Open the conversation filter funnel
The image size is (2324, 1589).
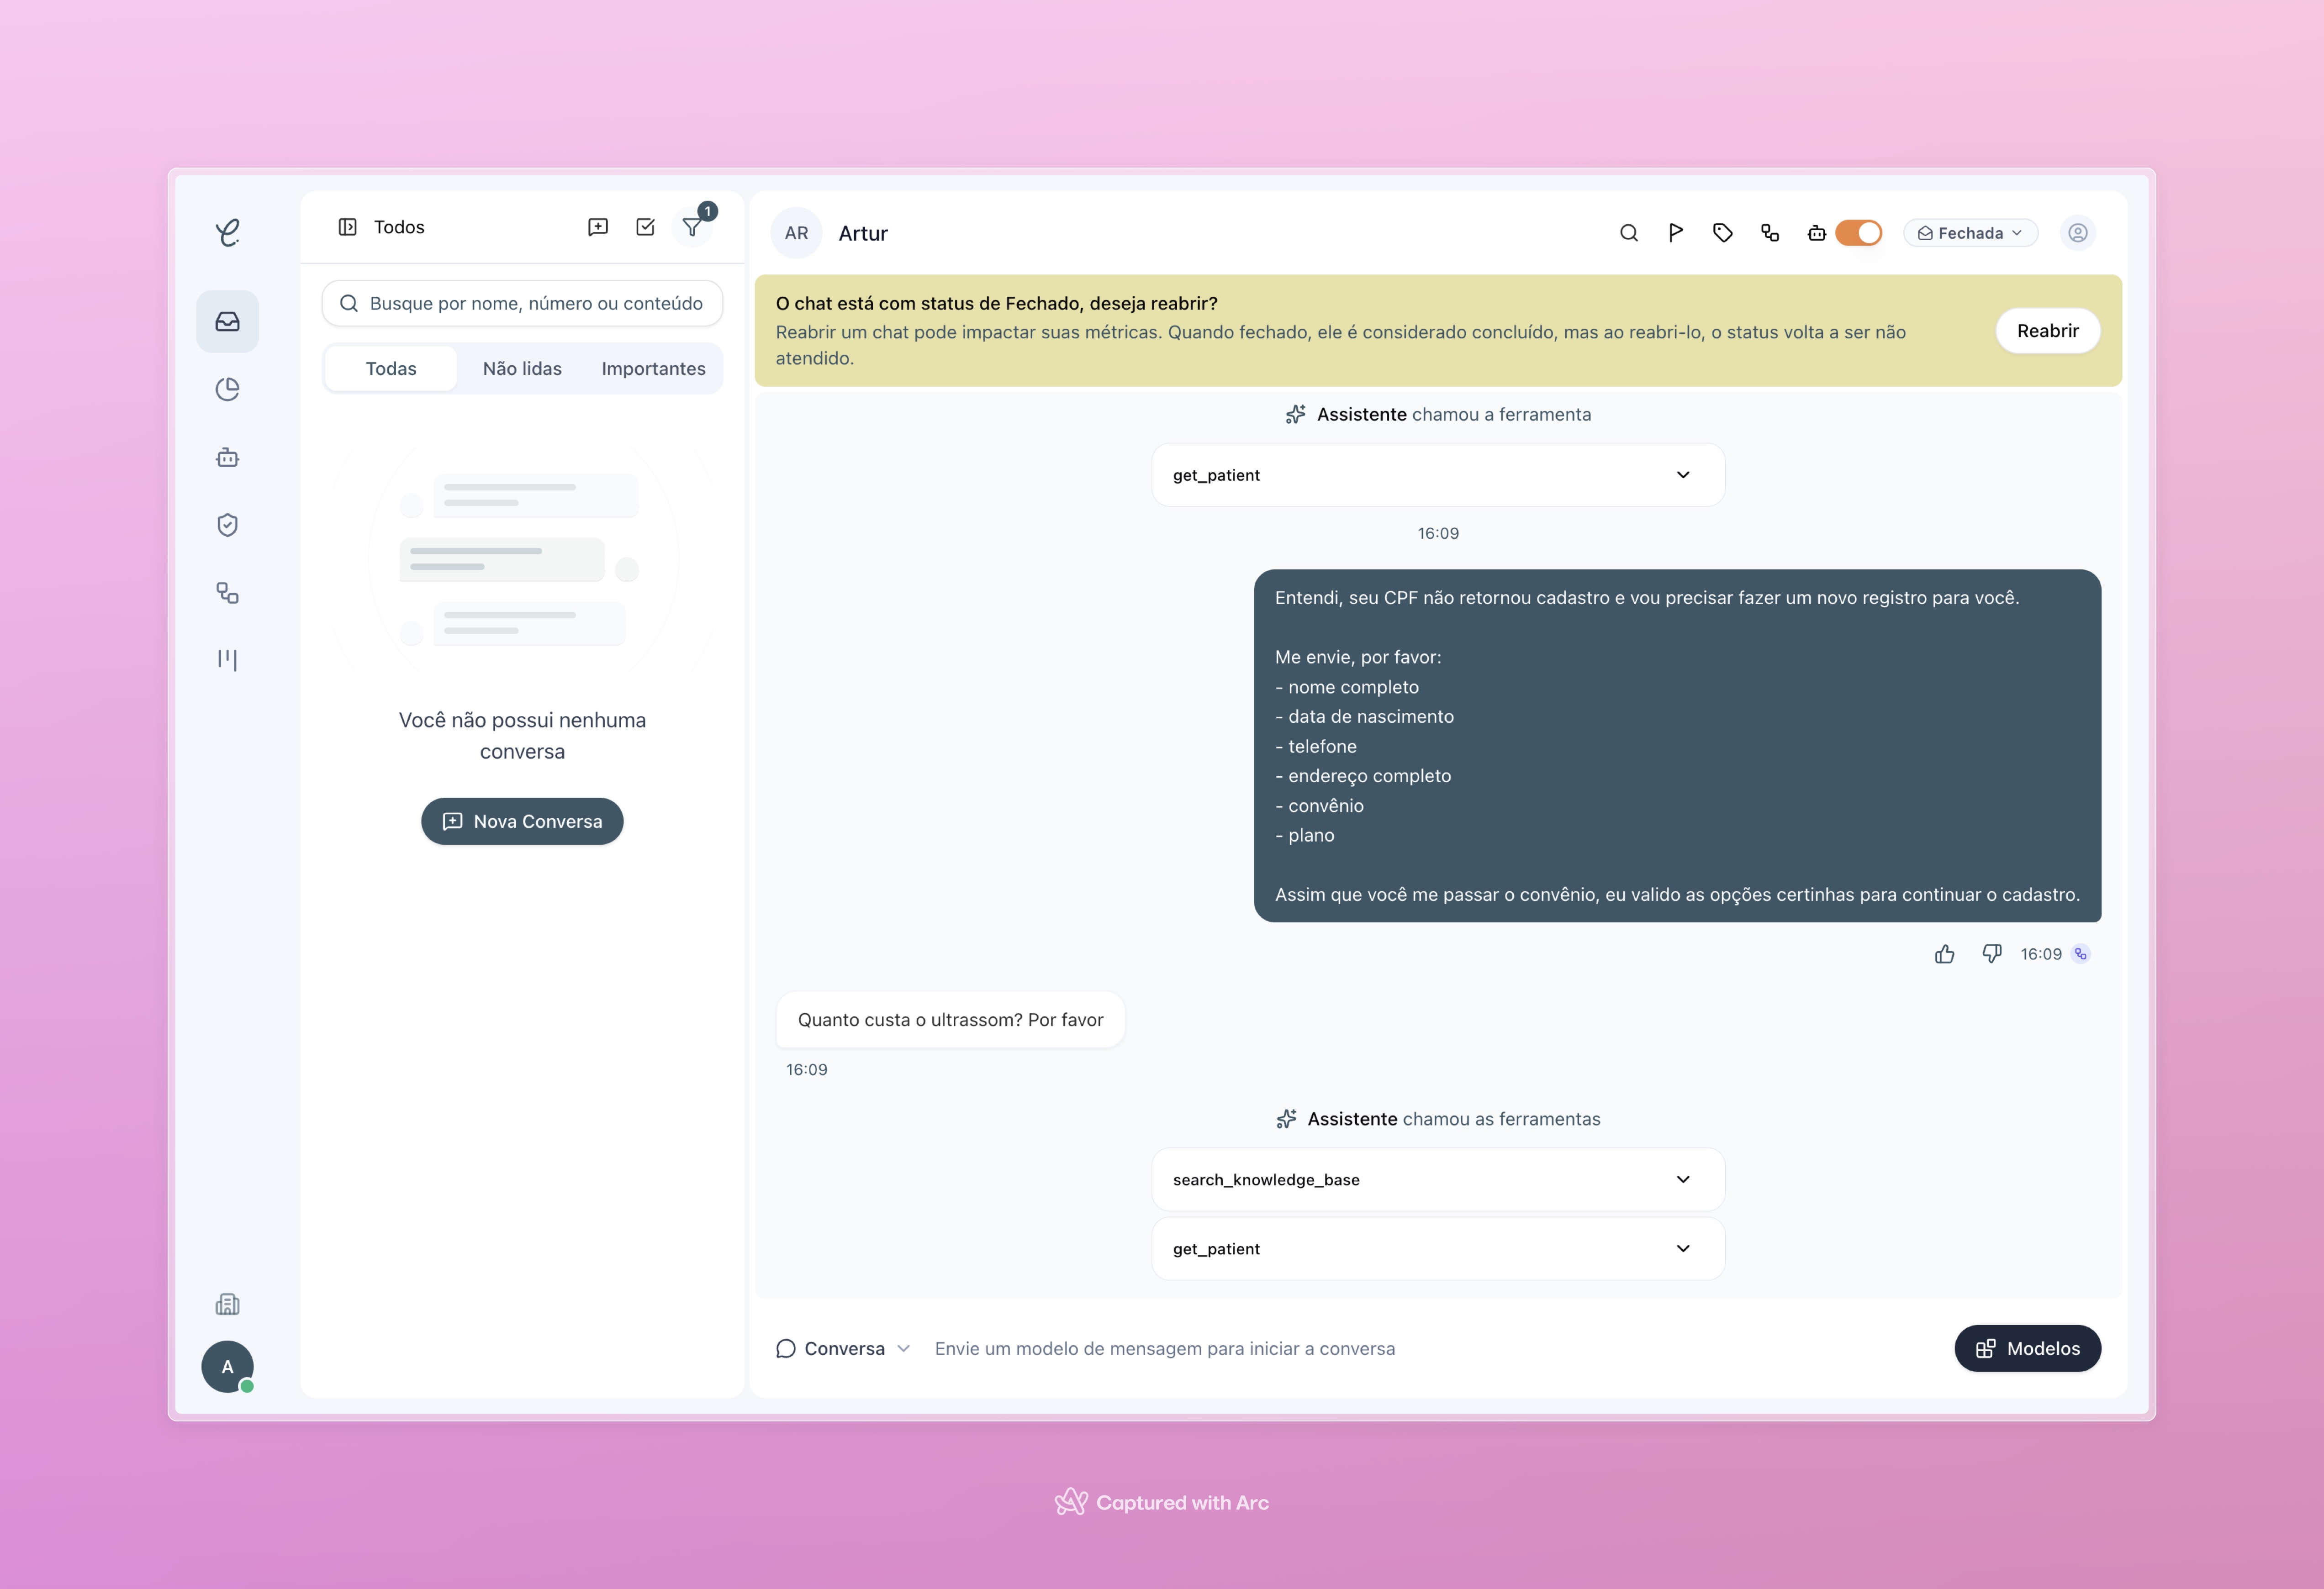tap(692, 227)
